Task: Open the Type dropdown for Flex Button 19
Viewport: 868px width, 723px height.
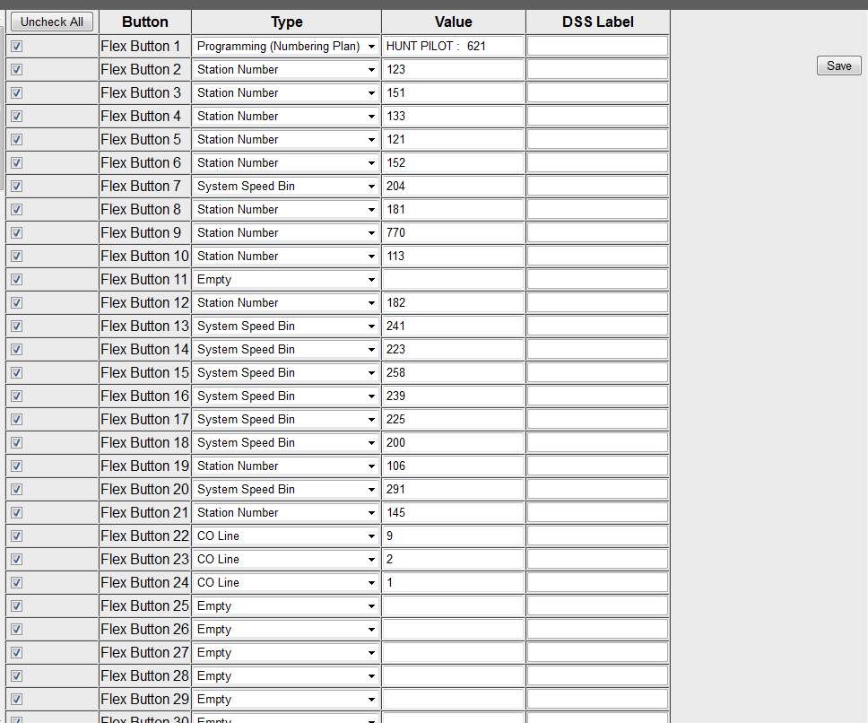Action: tap(286, 466)
